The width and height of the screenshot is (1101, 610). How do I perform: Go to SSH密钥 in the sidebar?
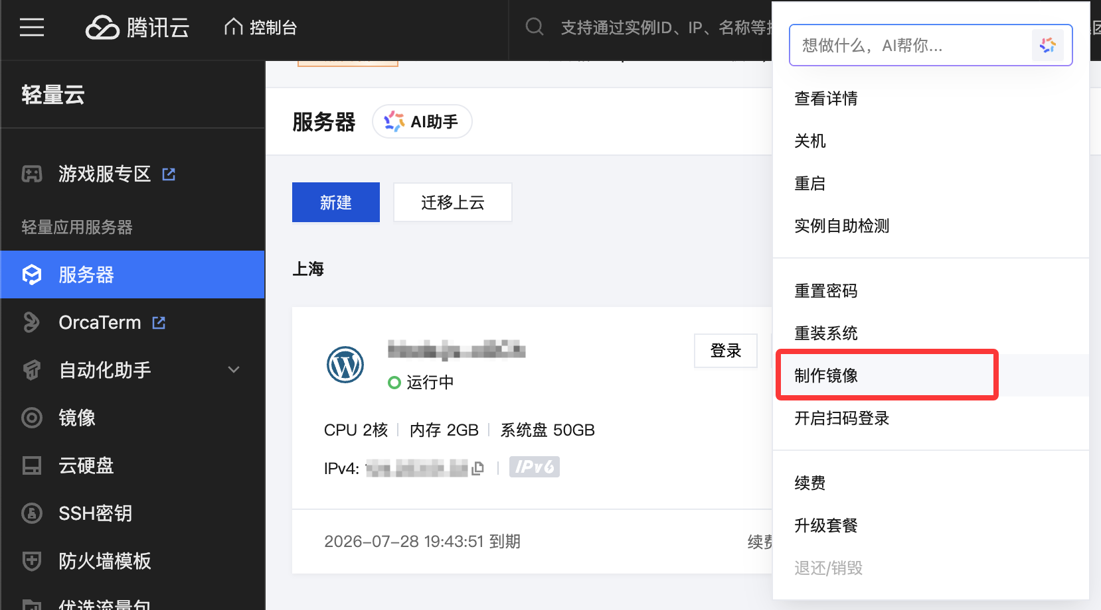point(95,513)
